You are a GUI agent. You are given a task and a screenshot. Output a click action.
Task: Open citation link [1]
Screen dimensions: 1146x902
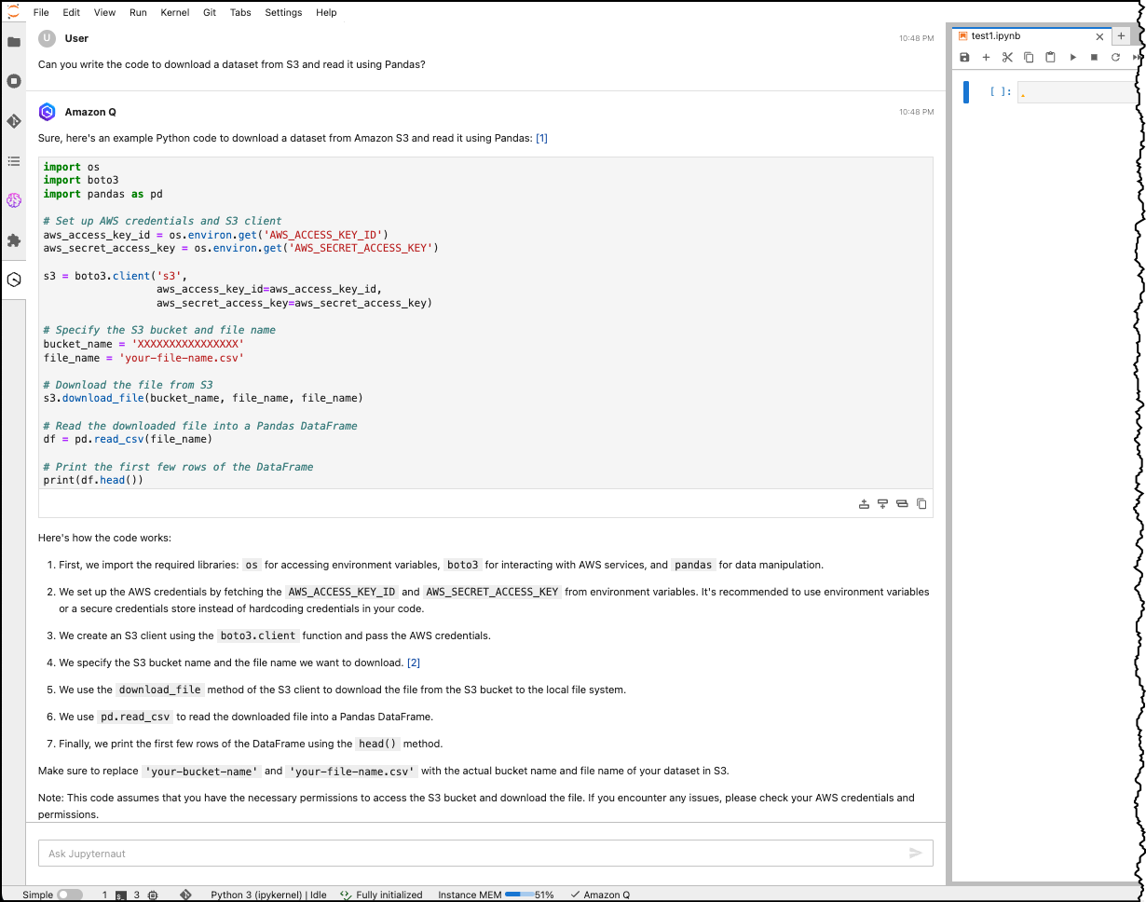click(541, 138)
